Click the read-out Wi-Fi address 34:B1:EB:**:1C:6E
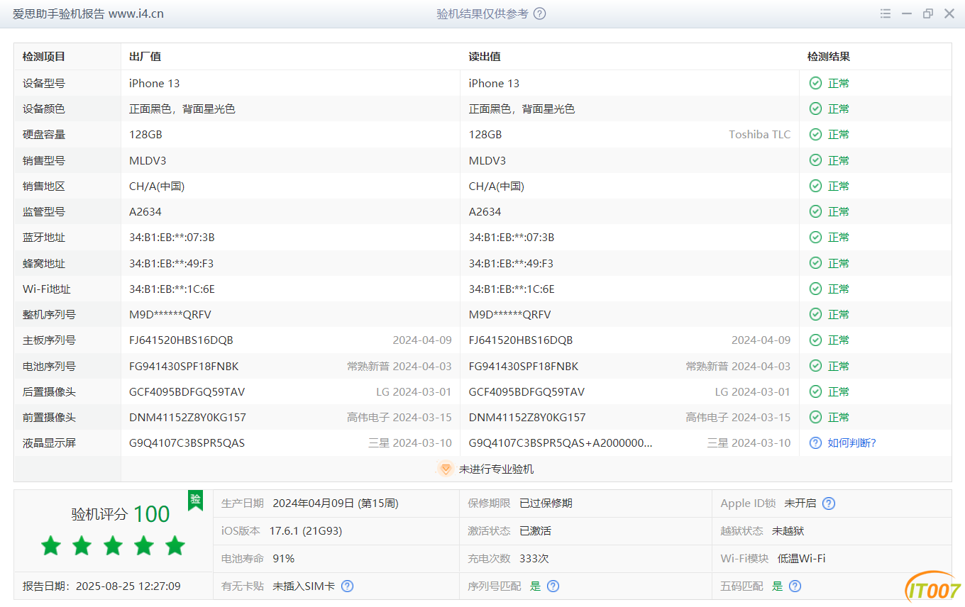 (x=512, y=289)
